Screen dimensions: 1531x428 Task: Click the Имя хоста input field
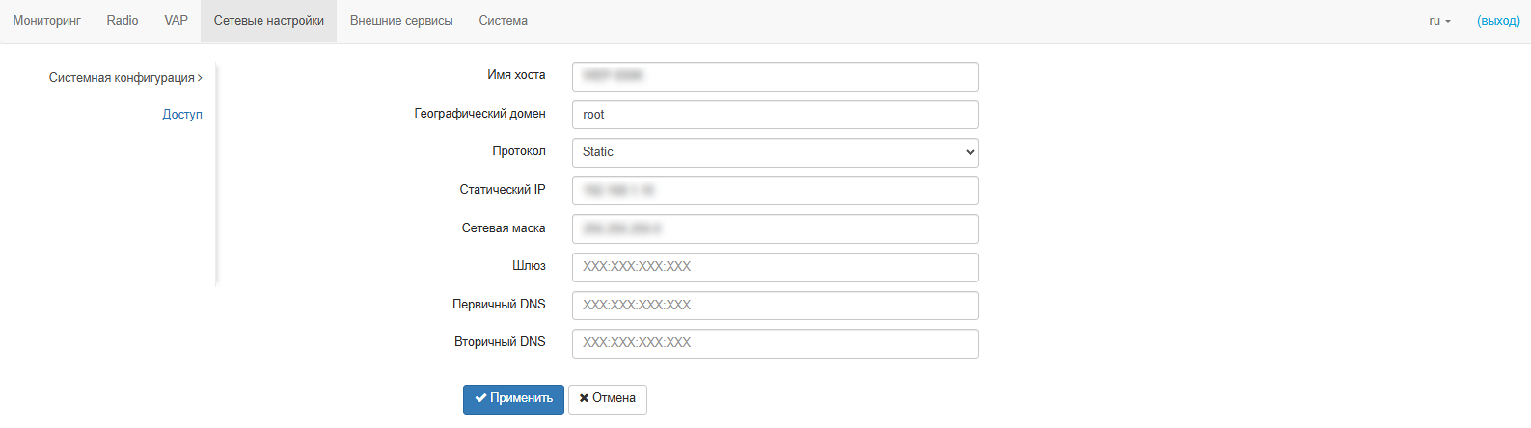(x=775, y=76)
